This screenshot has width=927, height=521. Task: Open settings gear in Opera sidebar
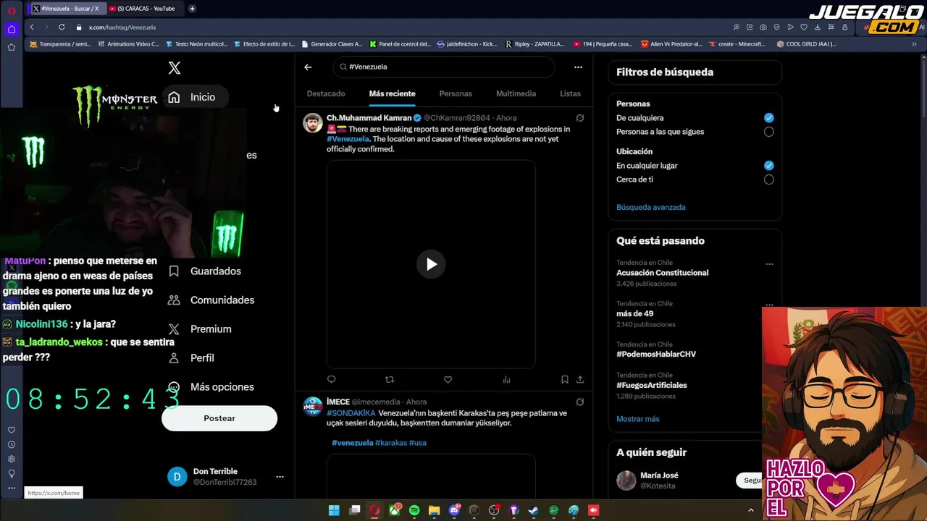click(12, 459)
